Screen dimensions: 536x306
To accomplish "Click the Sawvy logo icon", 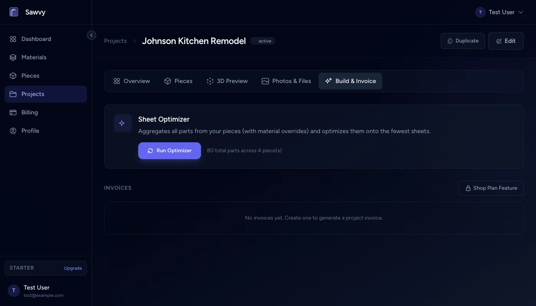I will click(x=14, y=12).
